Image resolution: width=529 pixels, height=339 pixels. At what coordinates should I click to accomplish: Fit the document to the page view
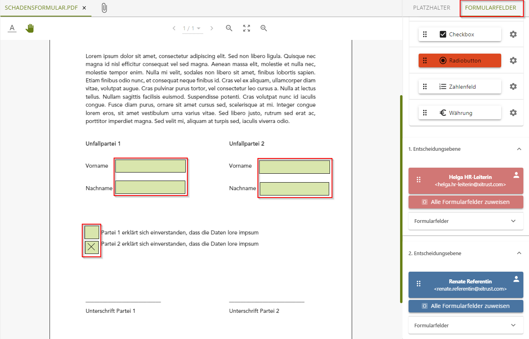coord(246,28)
